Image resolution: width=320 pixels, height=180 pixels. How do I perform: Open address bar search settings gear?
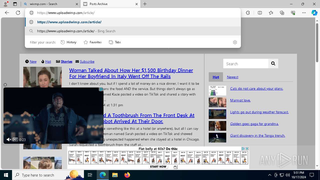click(x=235, y=42)
